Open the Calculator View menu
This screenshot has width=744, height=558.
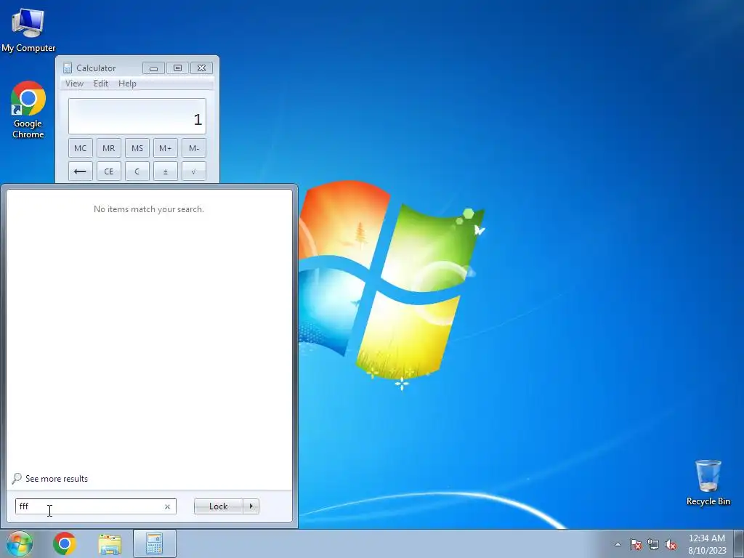pyautogui.click(x=75, y=84)
